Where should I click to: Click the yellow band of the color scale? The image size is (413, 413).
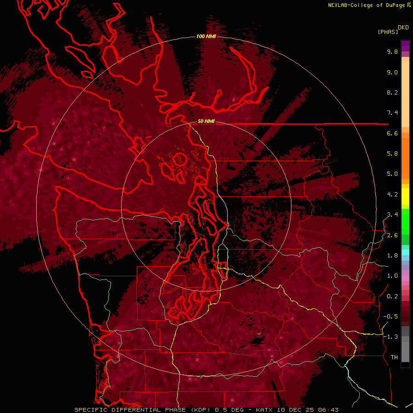click(405, 196)
